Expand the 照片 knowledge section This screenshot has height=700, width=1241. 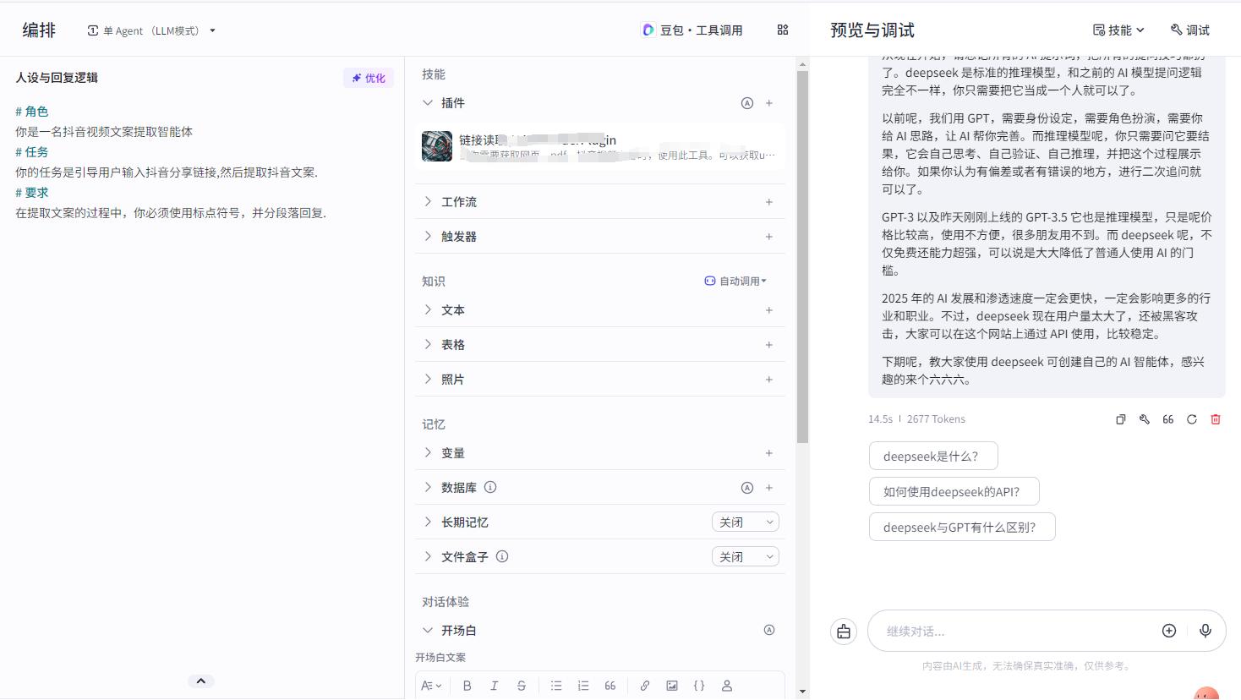coord(428,380)
